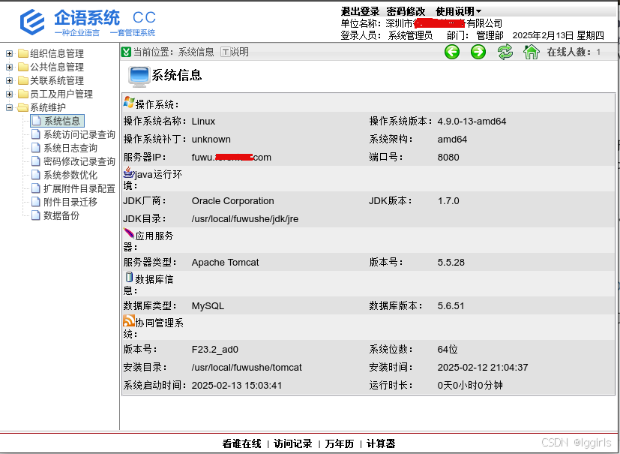620x454 pixels.
Task: Click 退出登录 to log out
Action: point(360,11)
